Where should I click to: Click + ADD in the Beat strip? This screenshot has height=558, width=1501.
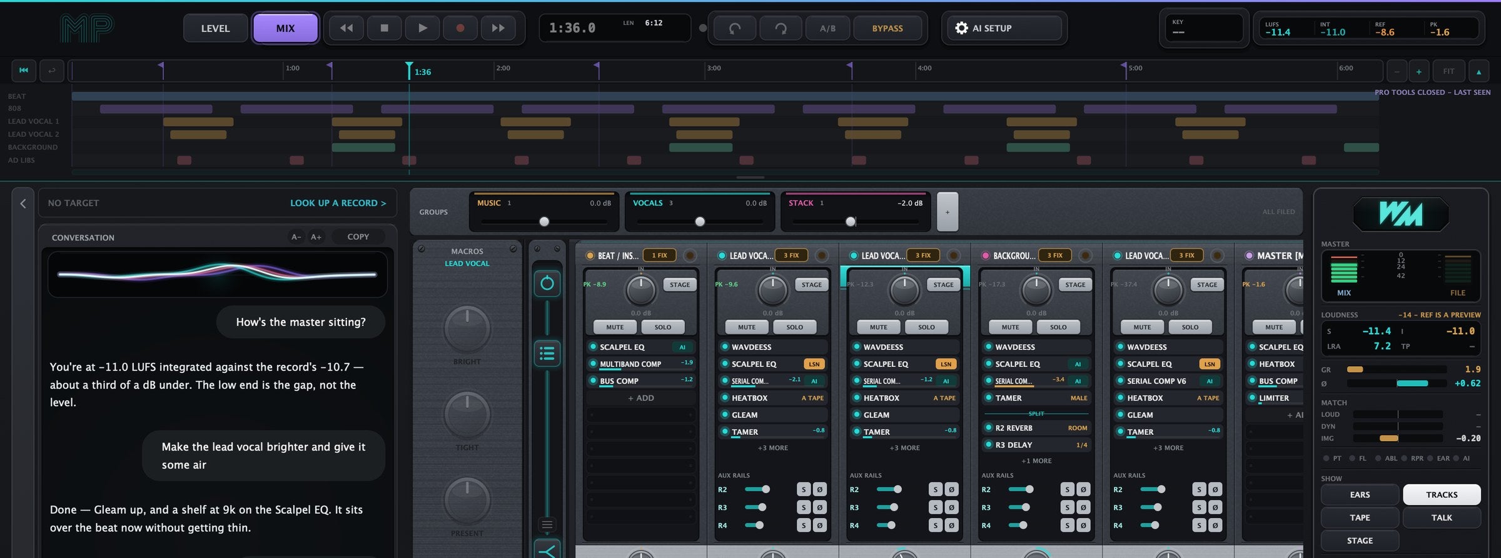pos(641,398)
